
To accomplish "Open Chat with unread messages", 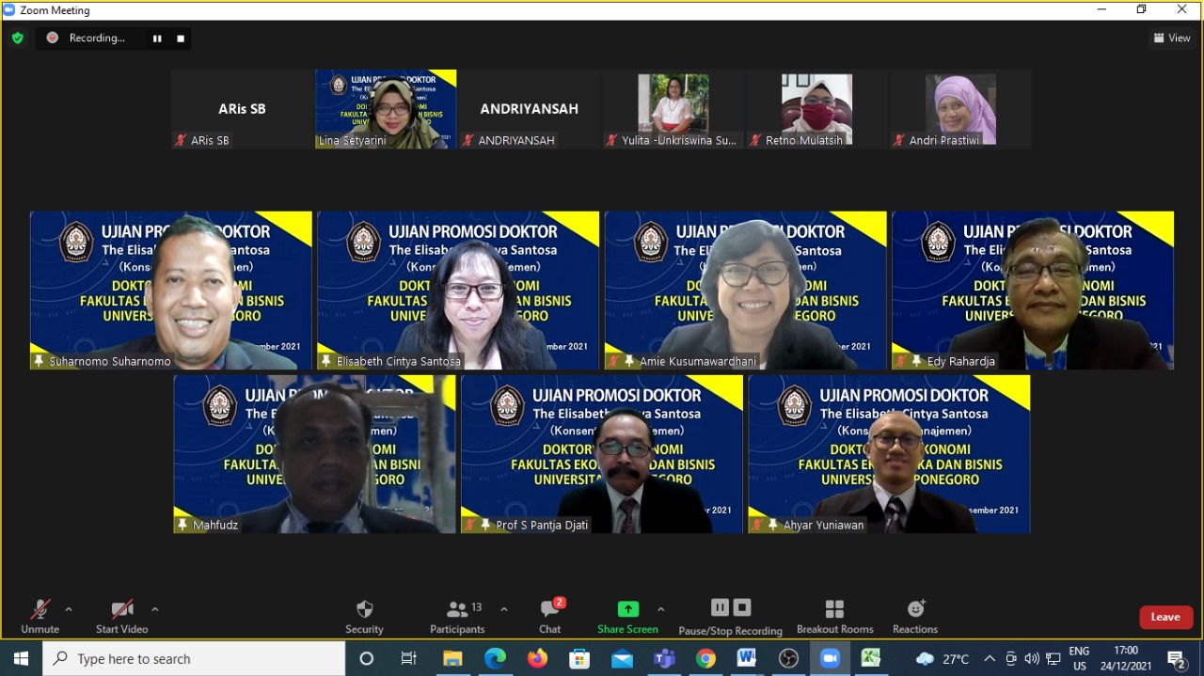I will pos(550,617).
